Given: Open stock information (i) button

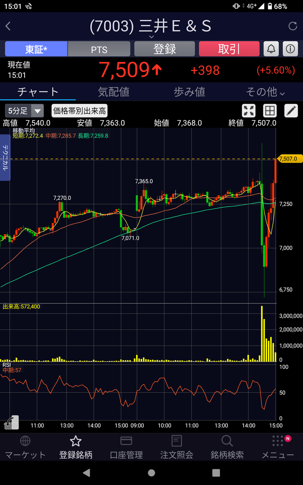Looking at the screenshot, I should pos(290,49).
